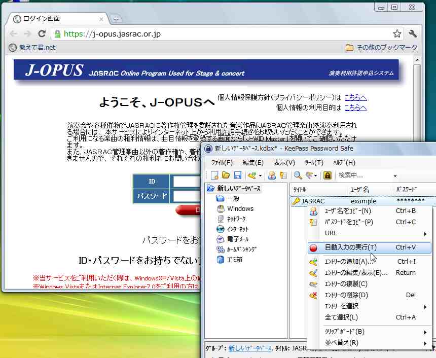Open the ヘルプ(H) menu
Image resolution: width=436 pixels, height=358 pixels.
pos(344,163)
